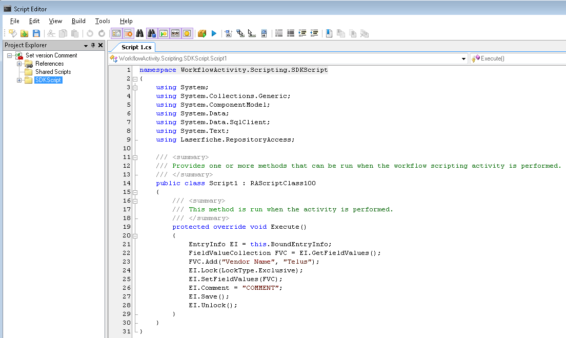Select the Shared Scripts folder
The width and height of the screenshot is (566, 338).
click(x=53, y=72)
